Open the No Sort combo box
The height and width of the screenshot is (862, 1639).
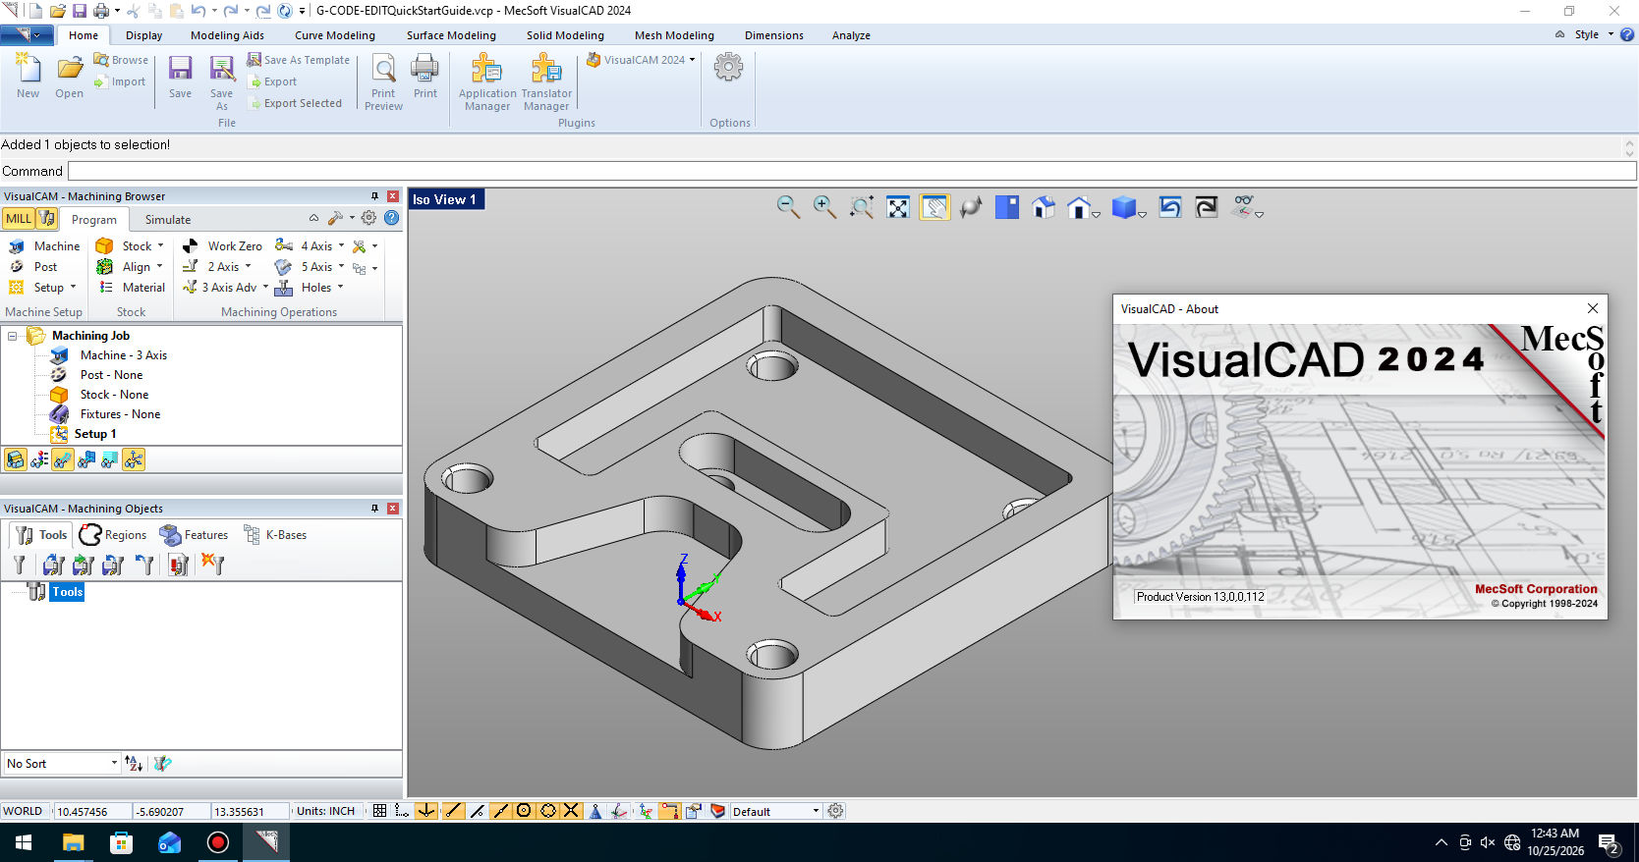click(61, 763)
